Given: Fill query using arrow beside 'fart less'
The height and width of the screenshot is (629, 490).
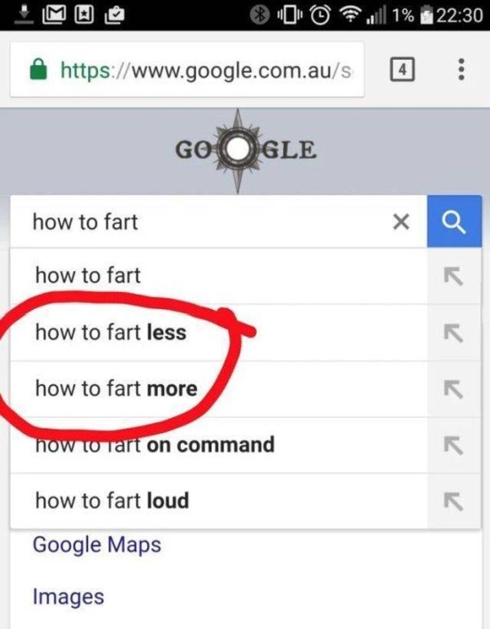Looking at the screenshot, I should 453,332.
